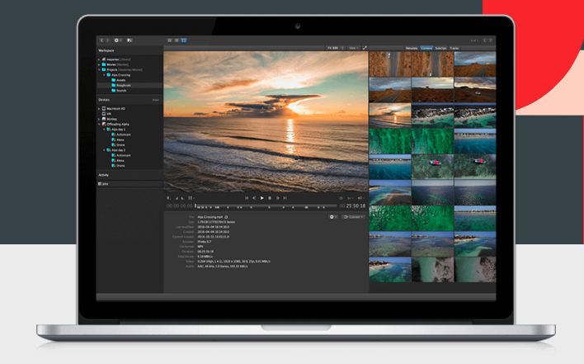Select the Roughcuts folder in Workspace
Viewport: 584px width, 364px height.
pyautogui.click(x=123, y=84)
